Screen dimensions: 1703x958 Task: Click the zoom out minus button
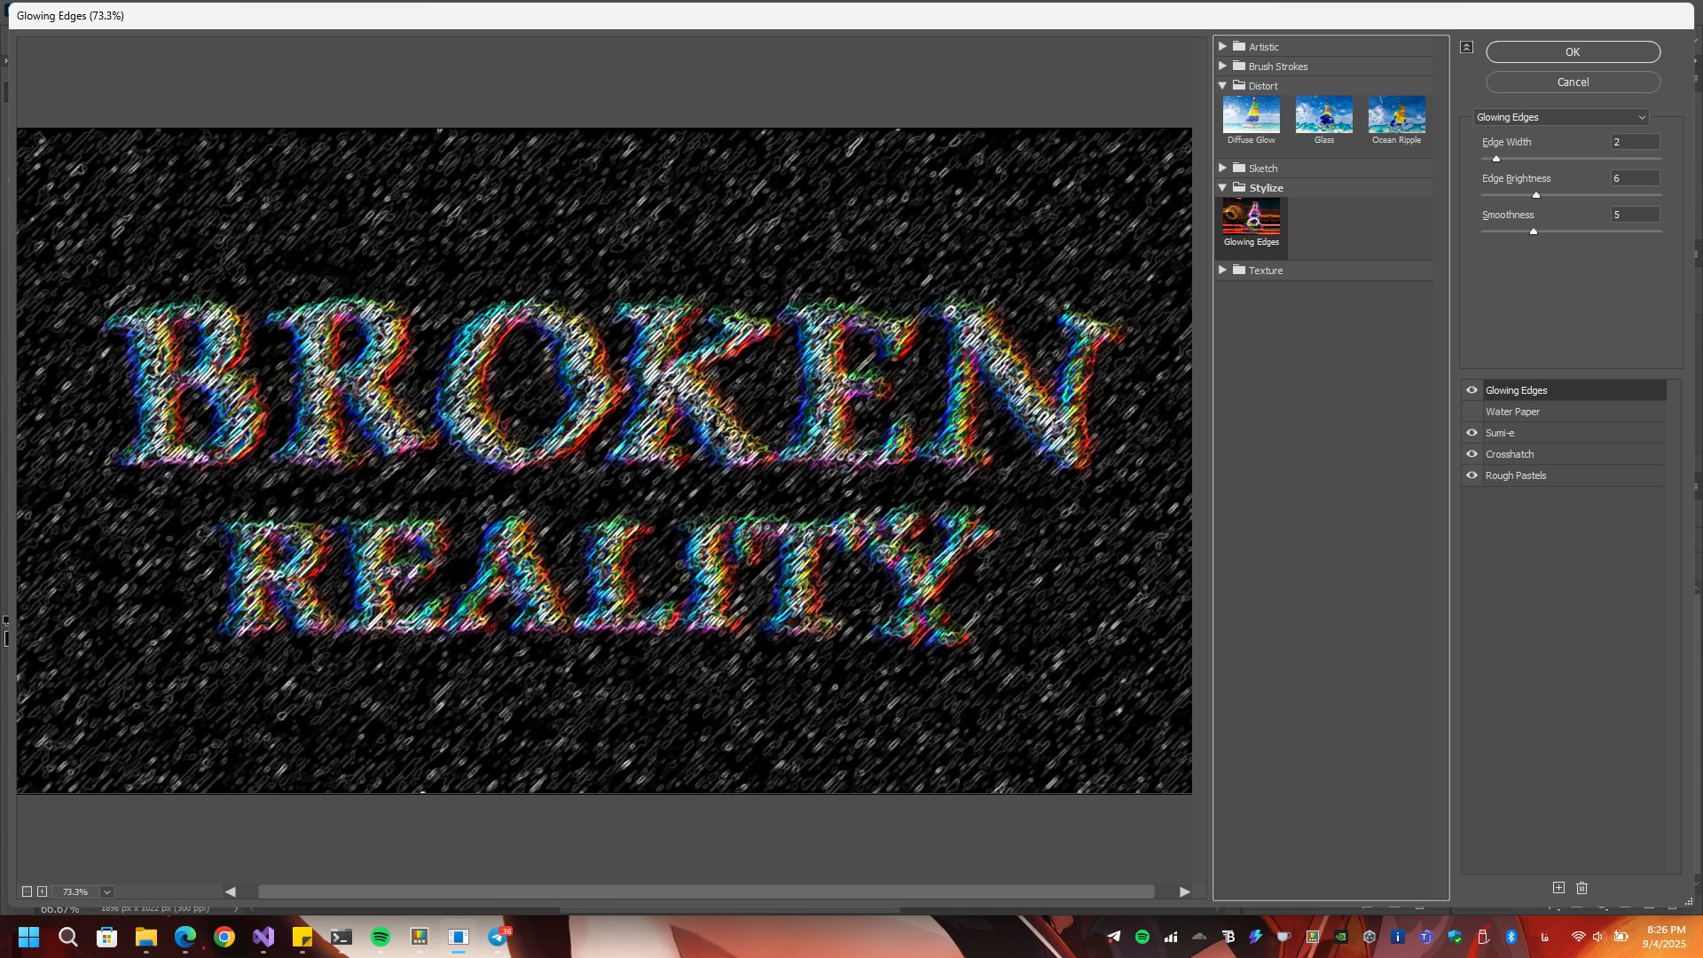(27, 891)
